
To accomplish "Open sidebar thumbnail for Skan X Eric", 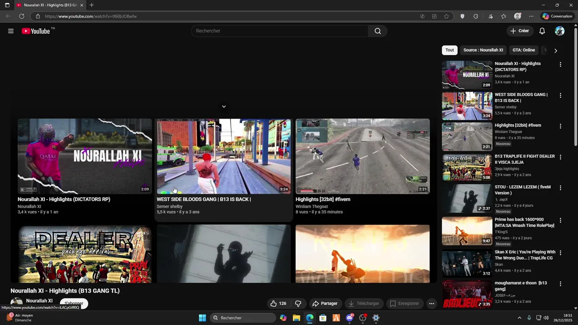I will 467,263.
